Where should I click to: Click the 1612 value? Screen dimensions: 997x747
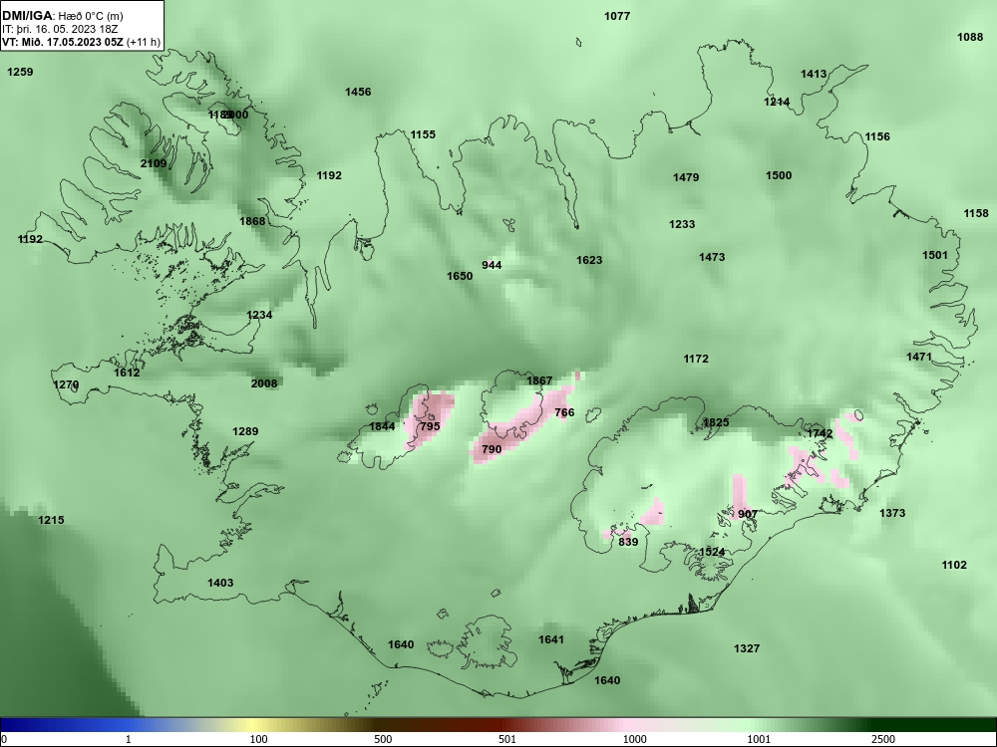[x=127, y=373]
